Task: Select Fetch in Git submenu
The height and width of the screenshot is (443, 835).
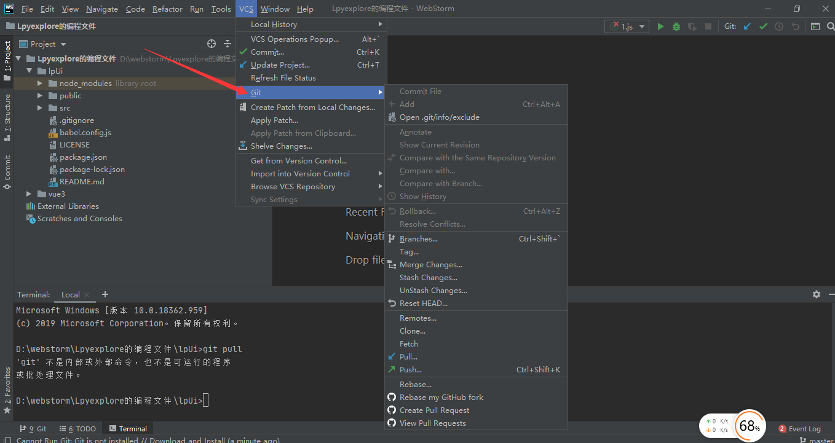Action: [476, 344]
